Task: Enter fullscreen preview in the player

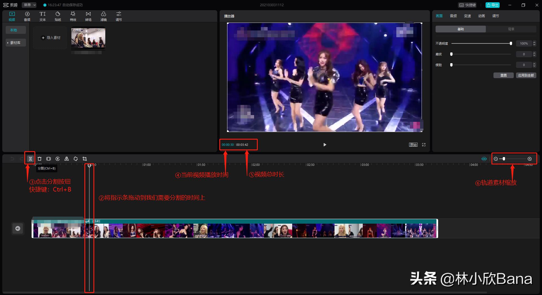Action: click(x=424, y=145)
